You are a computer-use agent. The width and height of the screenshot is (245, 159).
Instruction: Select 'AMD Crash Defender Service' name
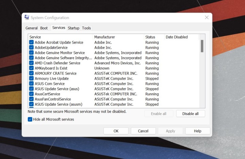[58, 63]
